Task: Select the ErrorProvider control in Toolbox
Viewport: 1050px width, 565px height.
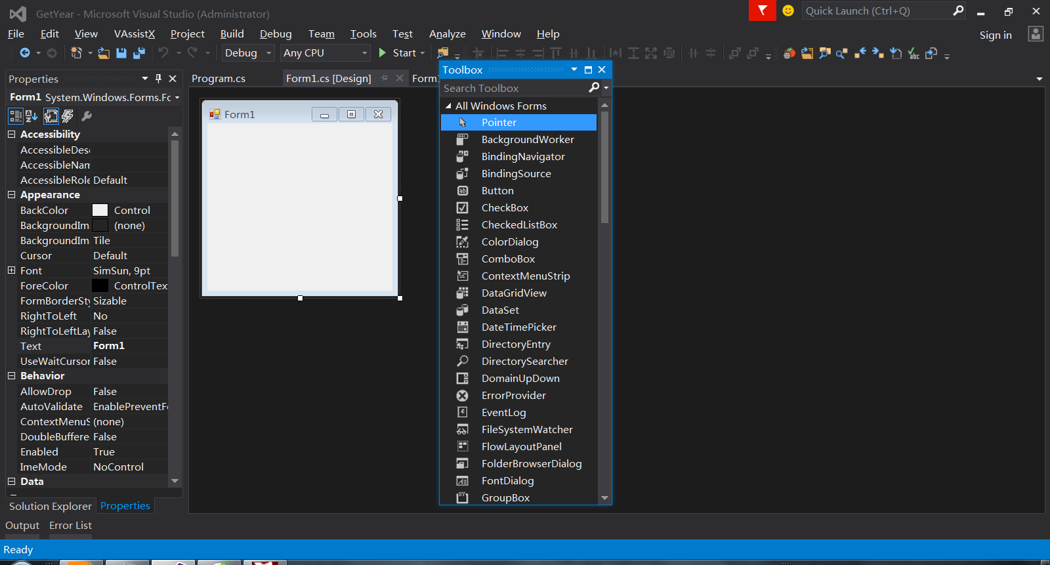Action: [x=518, y=395]
